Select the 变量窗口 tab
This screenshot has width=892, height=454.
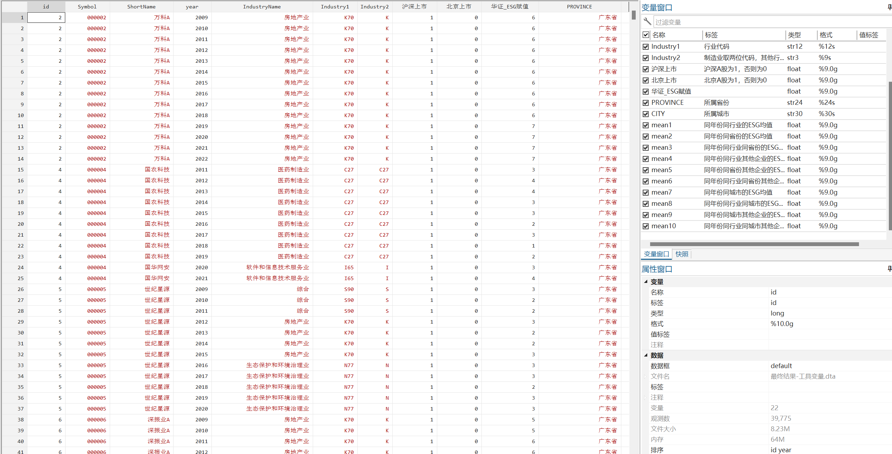[x=656, y=254]
